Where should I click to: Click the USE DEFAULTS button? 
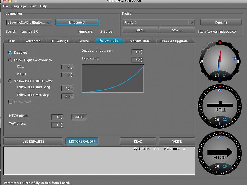33,141
